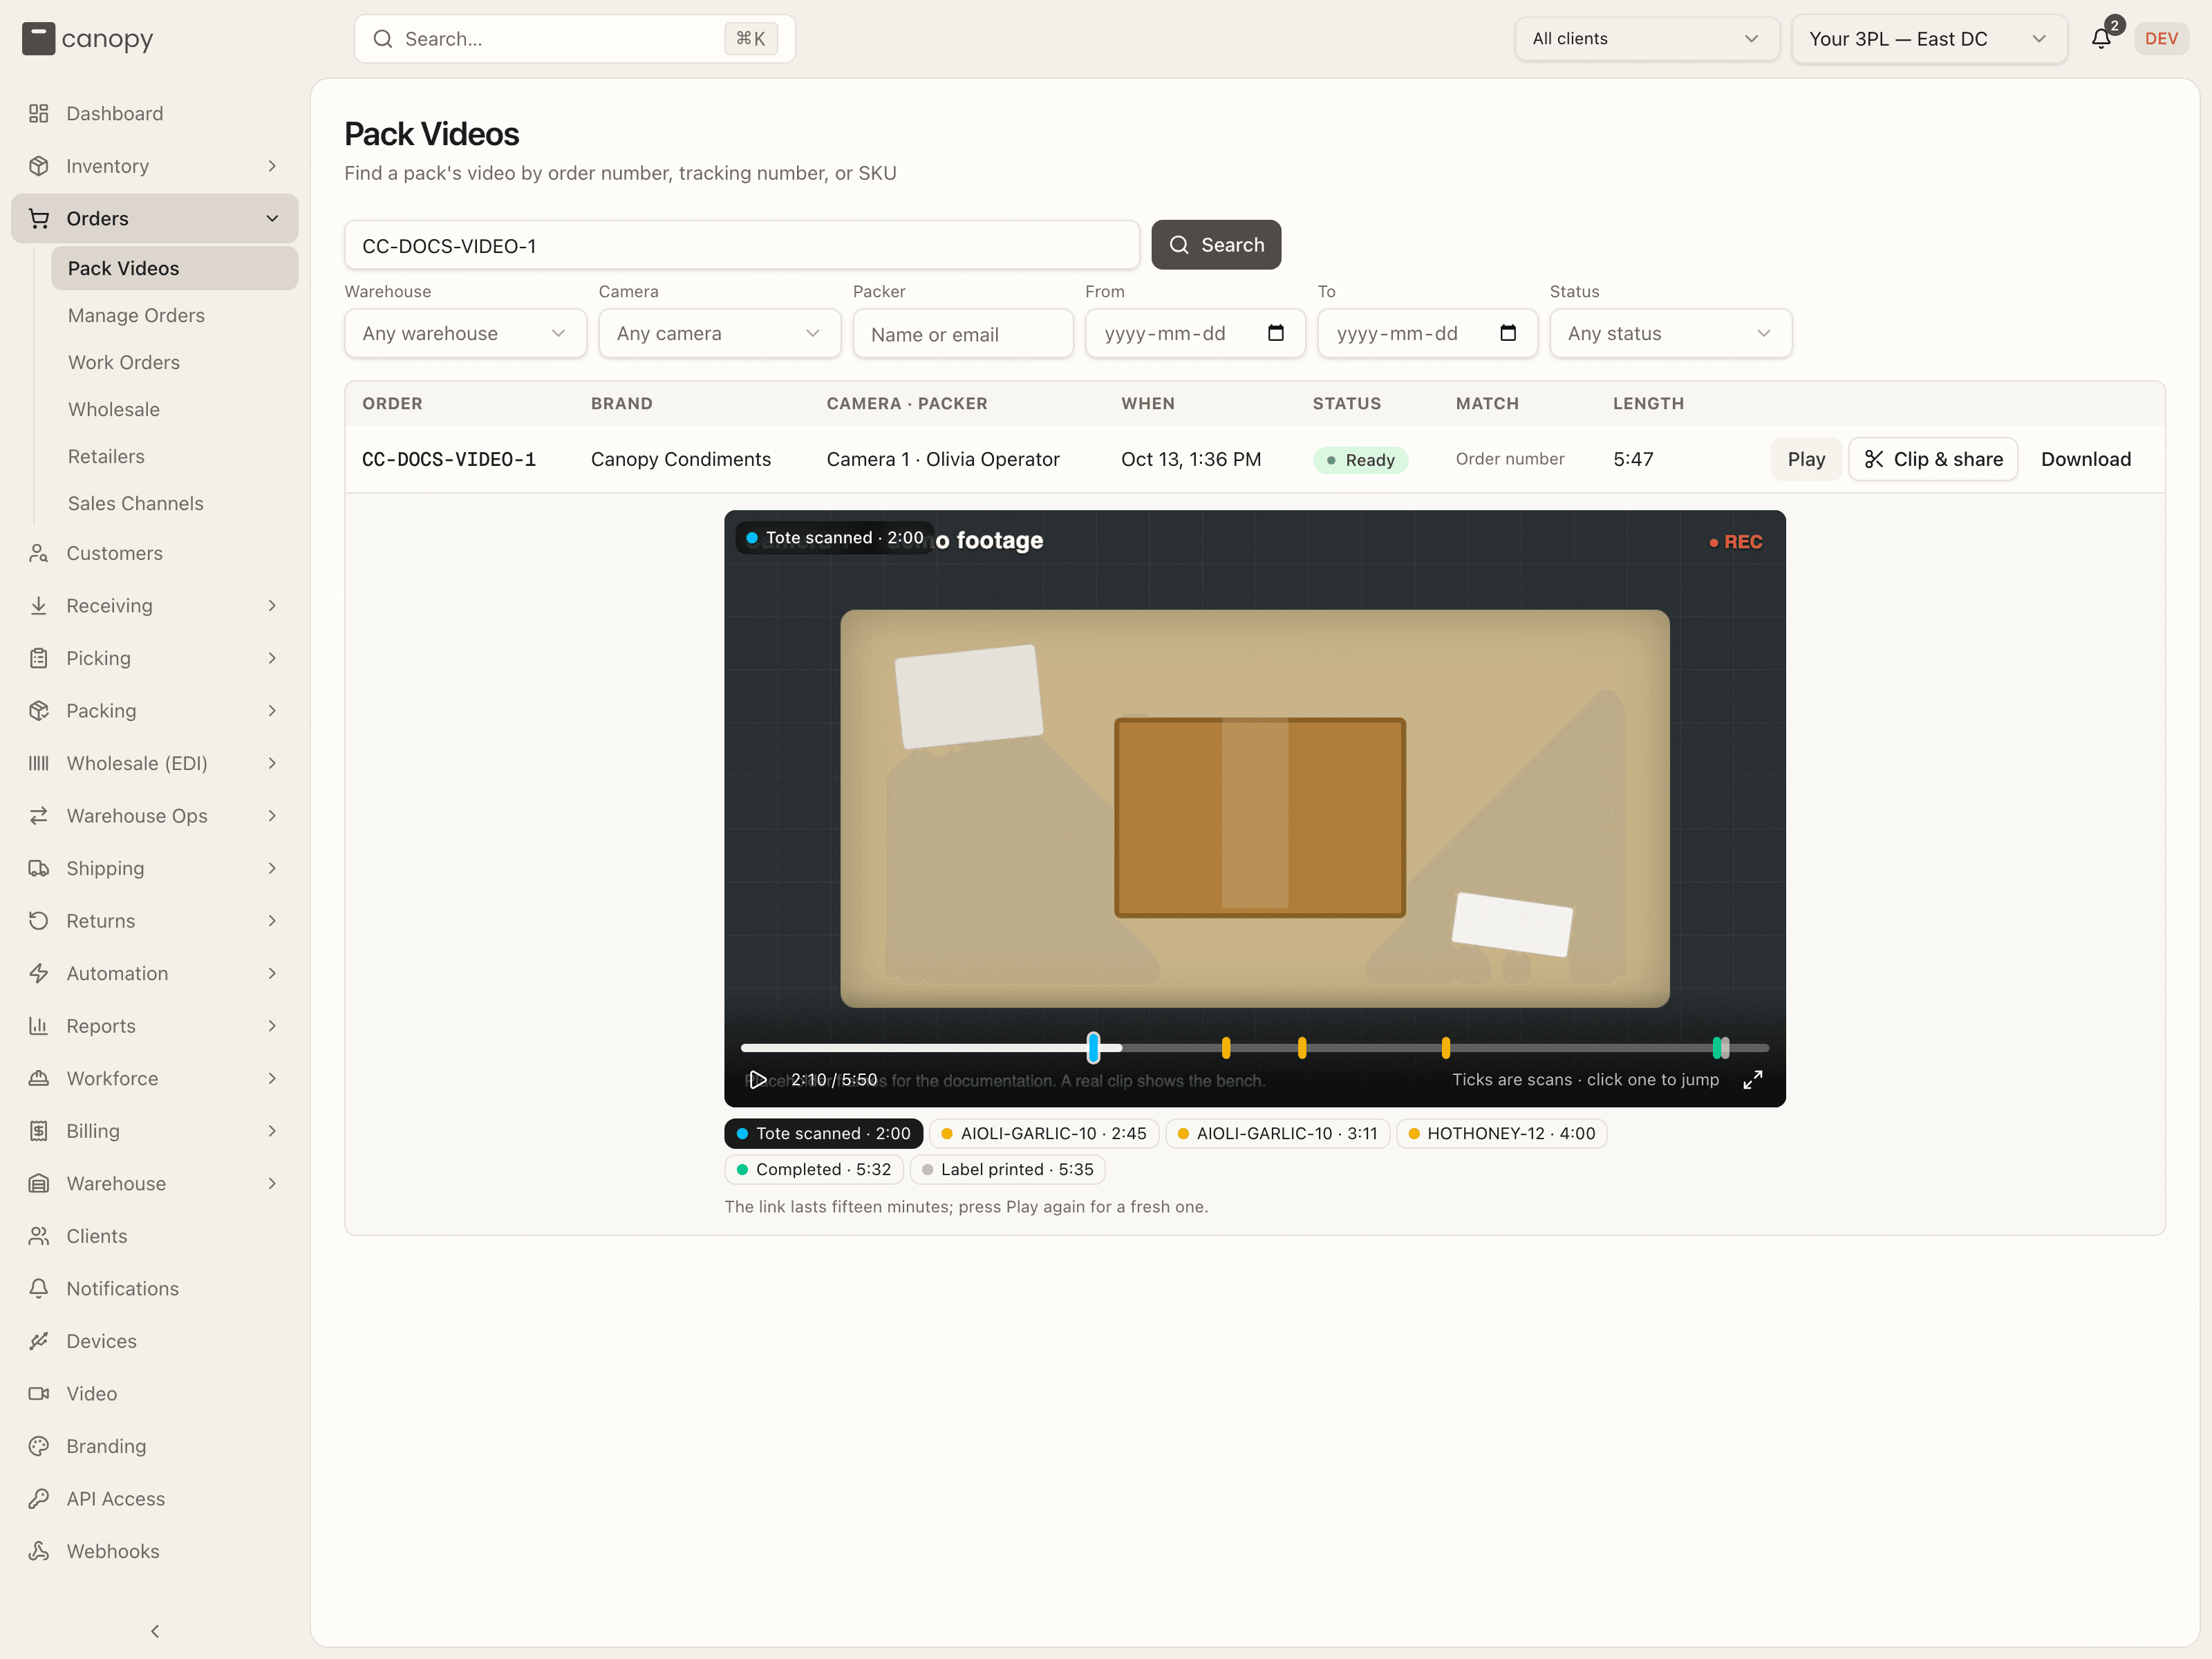Open Manage Orders in the sidebar
The height and width of the screenshot is (1659, 2212).
tap(136, 315)
